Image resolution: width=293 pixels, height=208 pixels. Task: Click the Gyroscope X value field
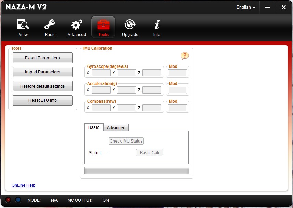click(101, 73)
